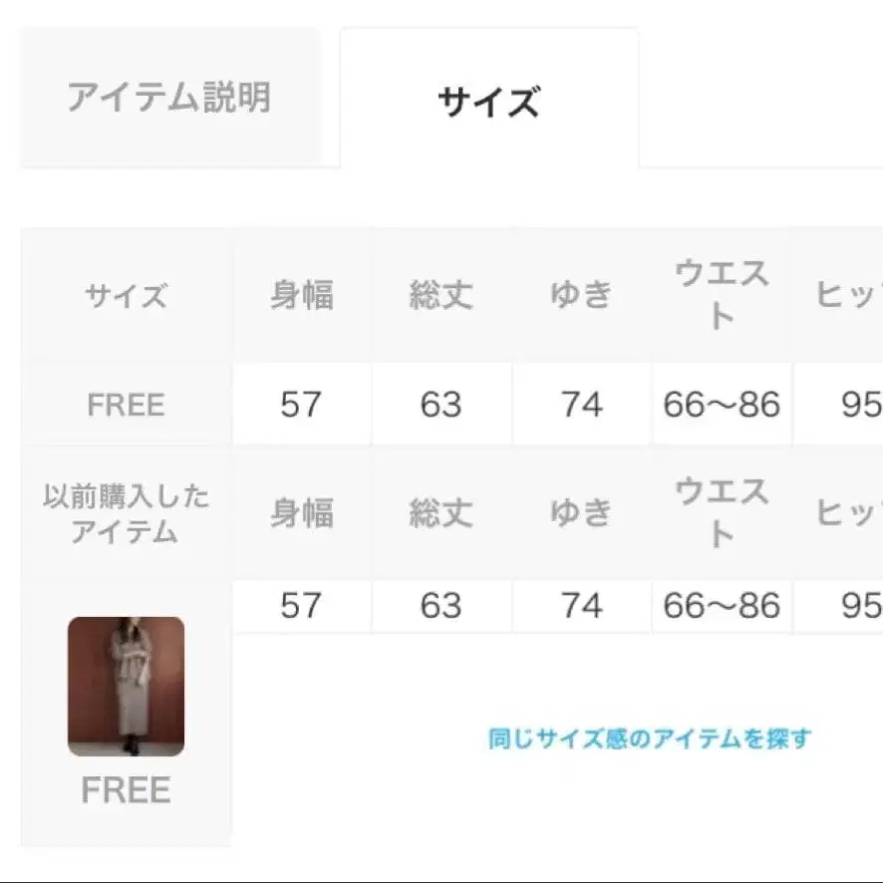Click FREE label under the item thumbnail
This screenshot has width=883, height=883.
point(126,790)
